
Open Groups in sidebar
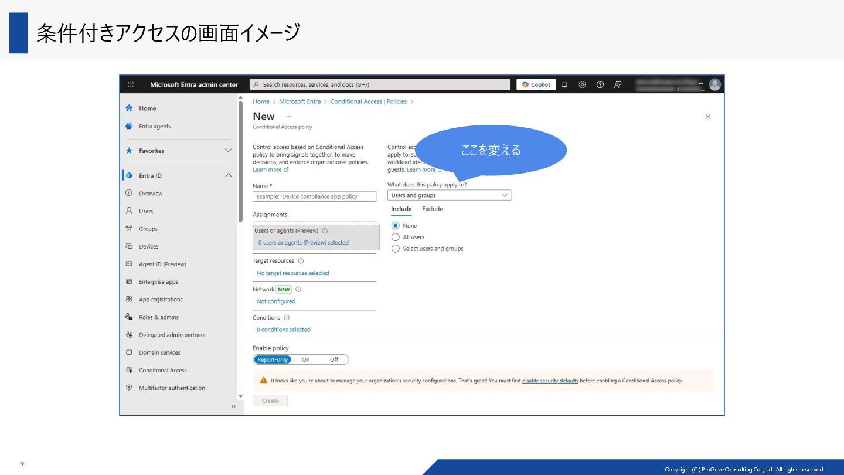click(148, 229)
